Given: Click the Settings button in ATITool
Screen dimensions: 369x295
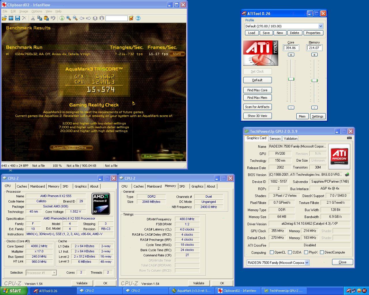Looking at the screenshot, I should [x=317, y=116].
